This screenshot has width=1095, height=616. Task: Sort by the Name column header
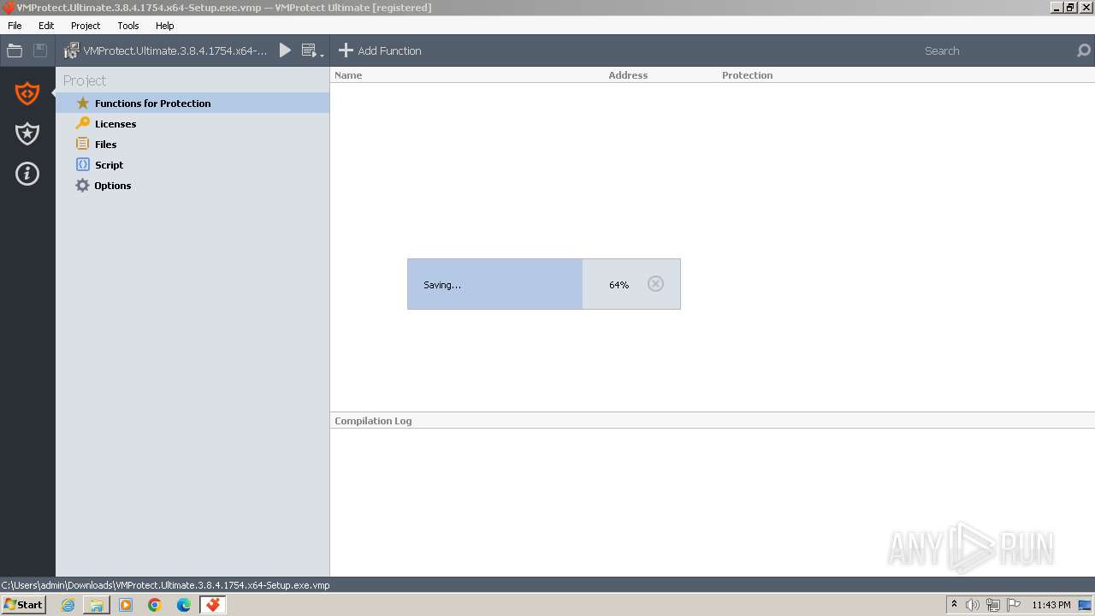point(348,75)
